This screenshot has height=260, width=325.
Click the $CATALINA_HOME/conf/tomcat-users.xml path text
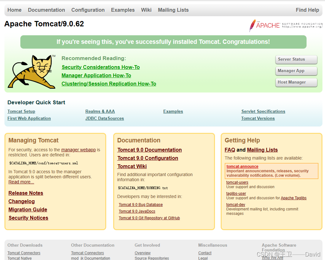point(44,163)
